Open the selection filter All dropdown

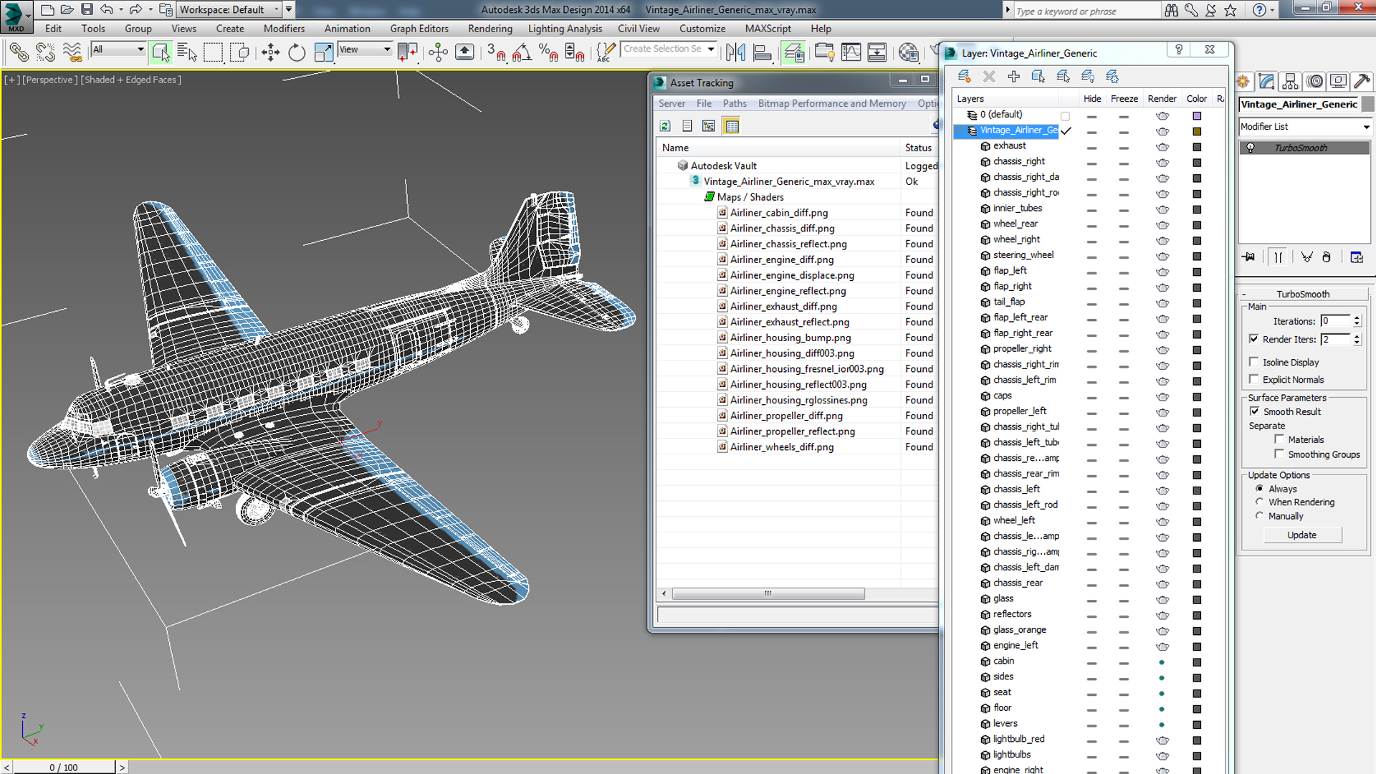point(118,49)
